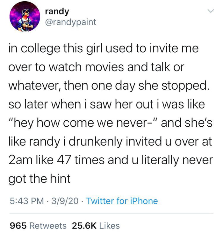Image resolution: width=223 pixels, height=232 pixels.
Task: Click the display name "randy"
Action: tap(57, 11)
